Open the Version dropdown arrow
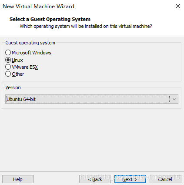184x185 pixels. [x=174, y=99]
